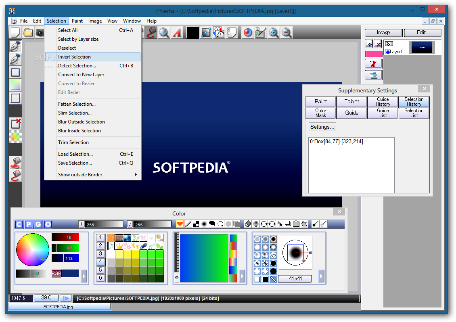Open the tone curve adjustment icon
Viewport: 456px width, 322px height.
click(x=206, y=33)
